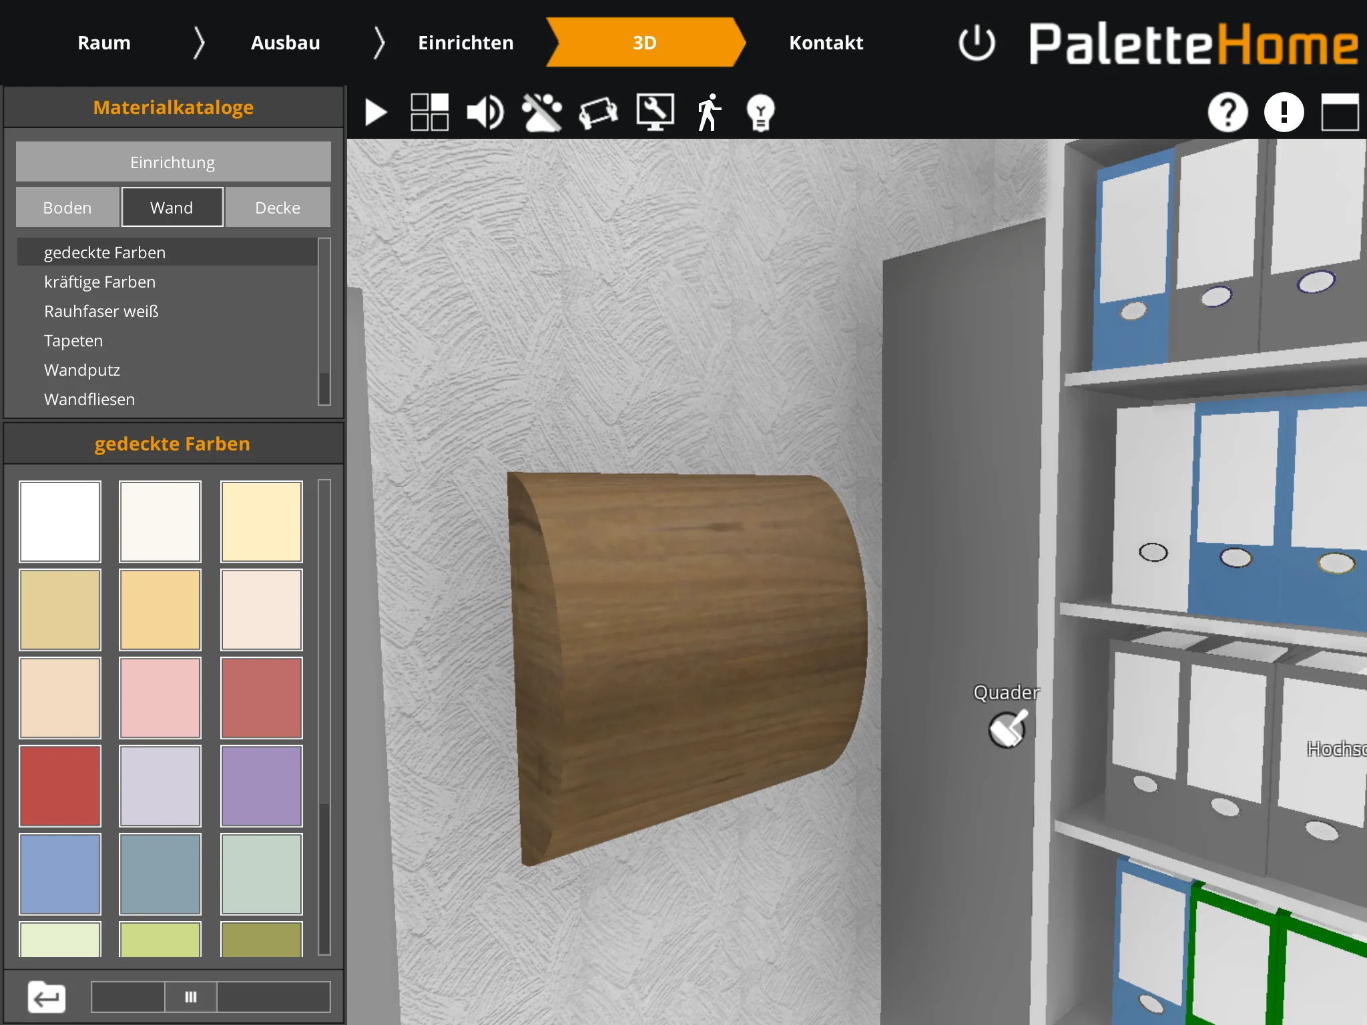This screenshot has height=1025, width=1367.
Task: Choose the gedeckte Farben category
Action: click(x=167, y=252)
